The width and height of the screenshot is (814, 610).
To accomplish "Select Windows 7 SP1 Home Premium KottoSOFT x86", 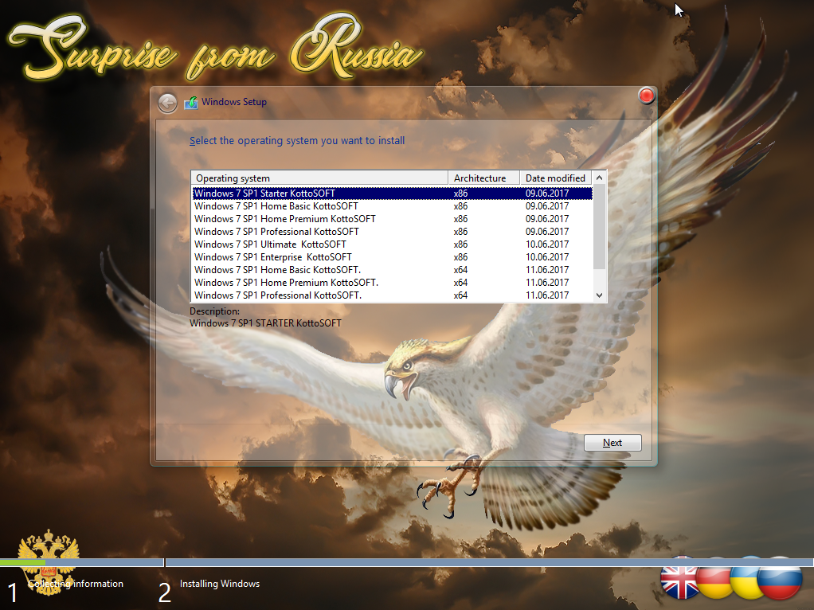I will pos(393,218).
